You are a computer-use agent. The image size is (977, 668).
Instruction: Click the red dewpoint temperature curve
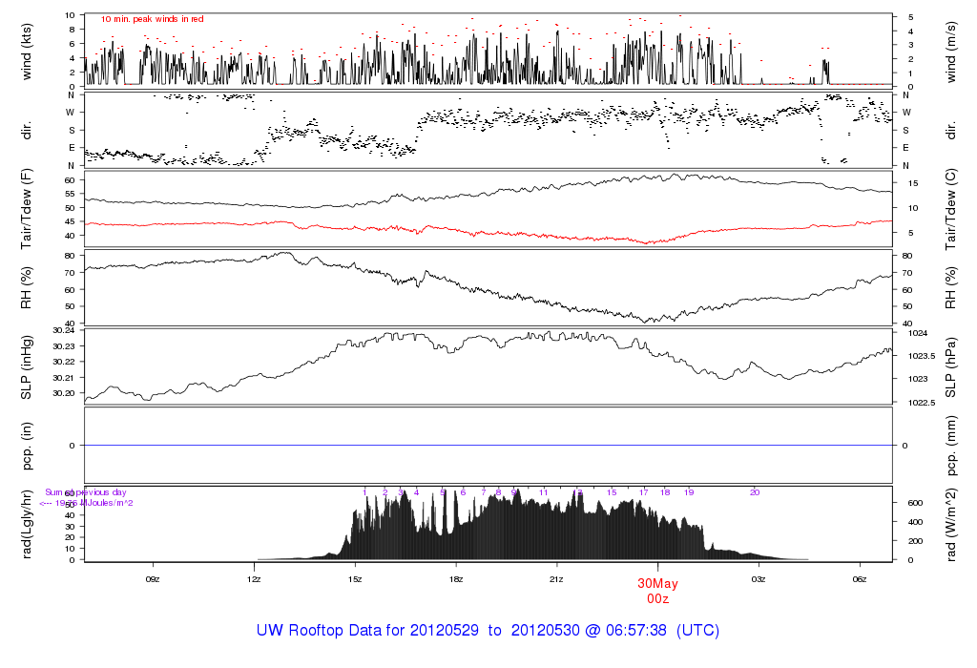[488, 232]
